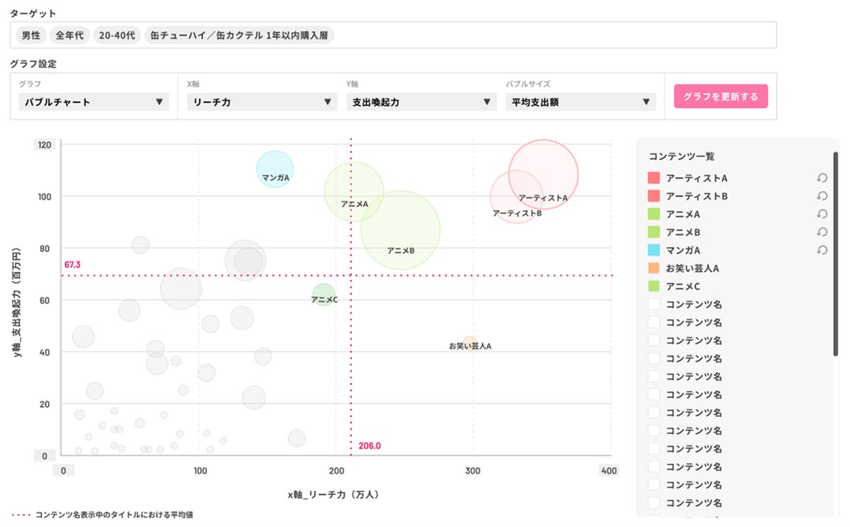Check the first empty コンテンツ名 checkbox

pos(654,305)
